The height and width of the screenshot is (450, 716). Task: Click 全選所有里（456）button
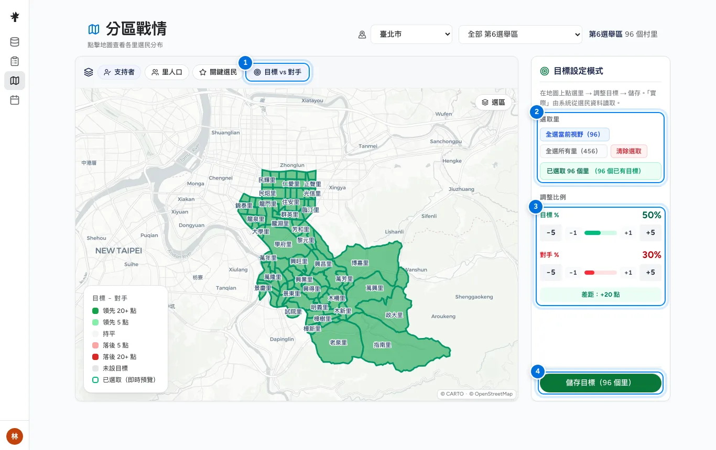point(573,151)
